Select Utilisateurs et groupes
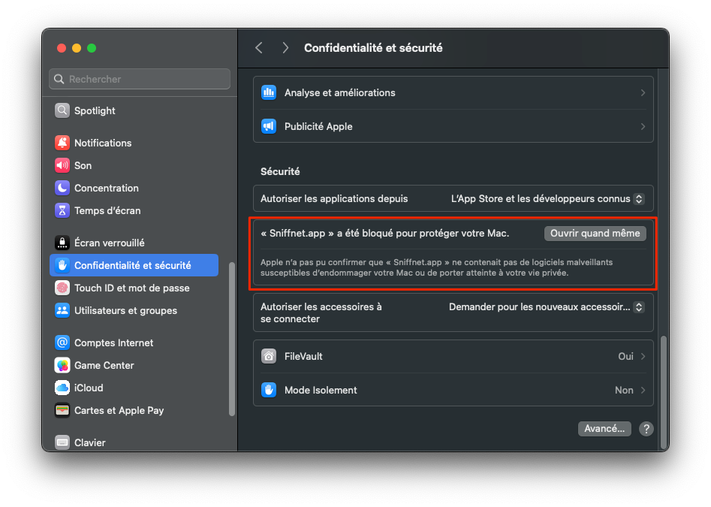711x507 pixels. tap(134, 311)
